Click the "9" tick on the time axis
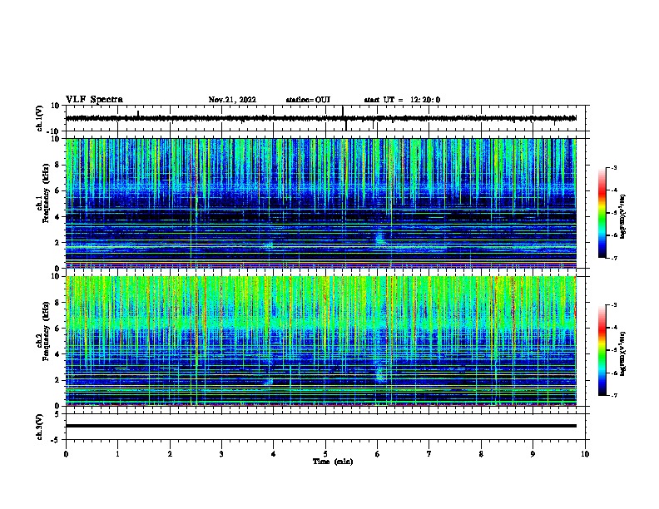Screen dimensions: 659x509 (x=533, y=454)
